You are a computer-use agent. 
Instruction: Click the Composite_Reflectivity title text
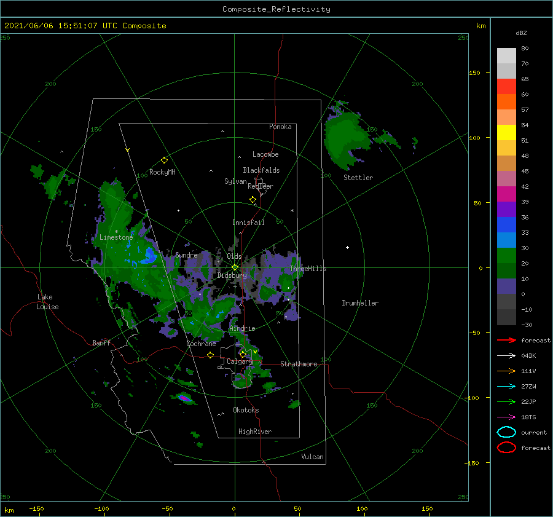click(x=276, y=9)
